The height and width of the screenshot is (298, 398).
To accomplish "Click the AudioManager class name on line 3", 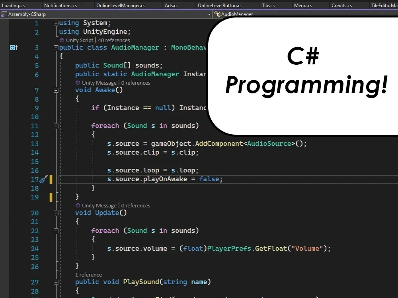I will tap(135, 47).
